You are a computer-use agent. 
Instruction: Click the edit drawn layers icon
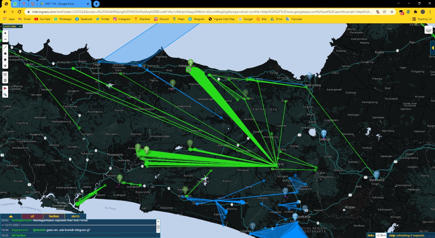pyautogui.click(x=5, y=74)
